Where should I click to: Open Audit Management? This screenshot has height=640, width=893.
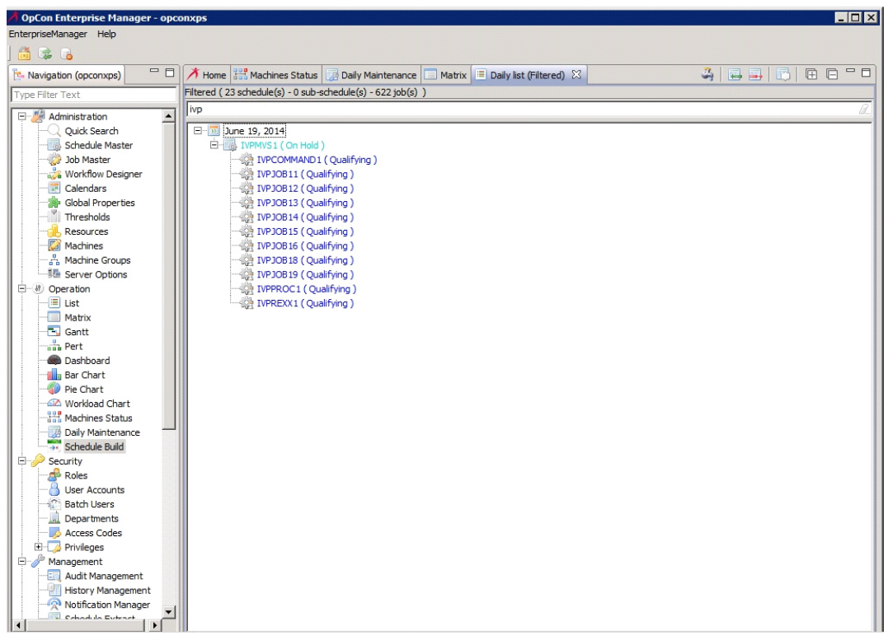point(104,576)
